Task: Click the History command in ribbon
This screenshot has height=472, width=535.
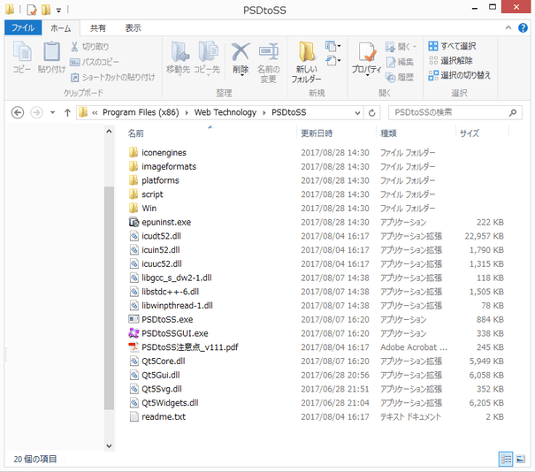Action: (x=400, y=78)
